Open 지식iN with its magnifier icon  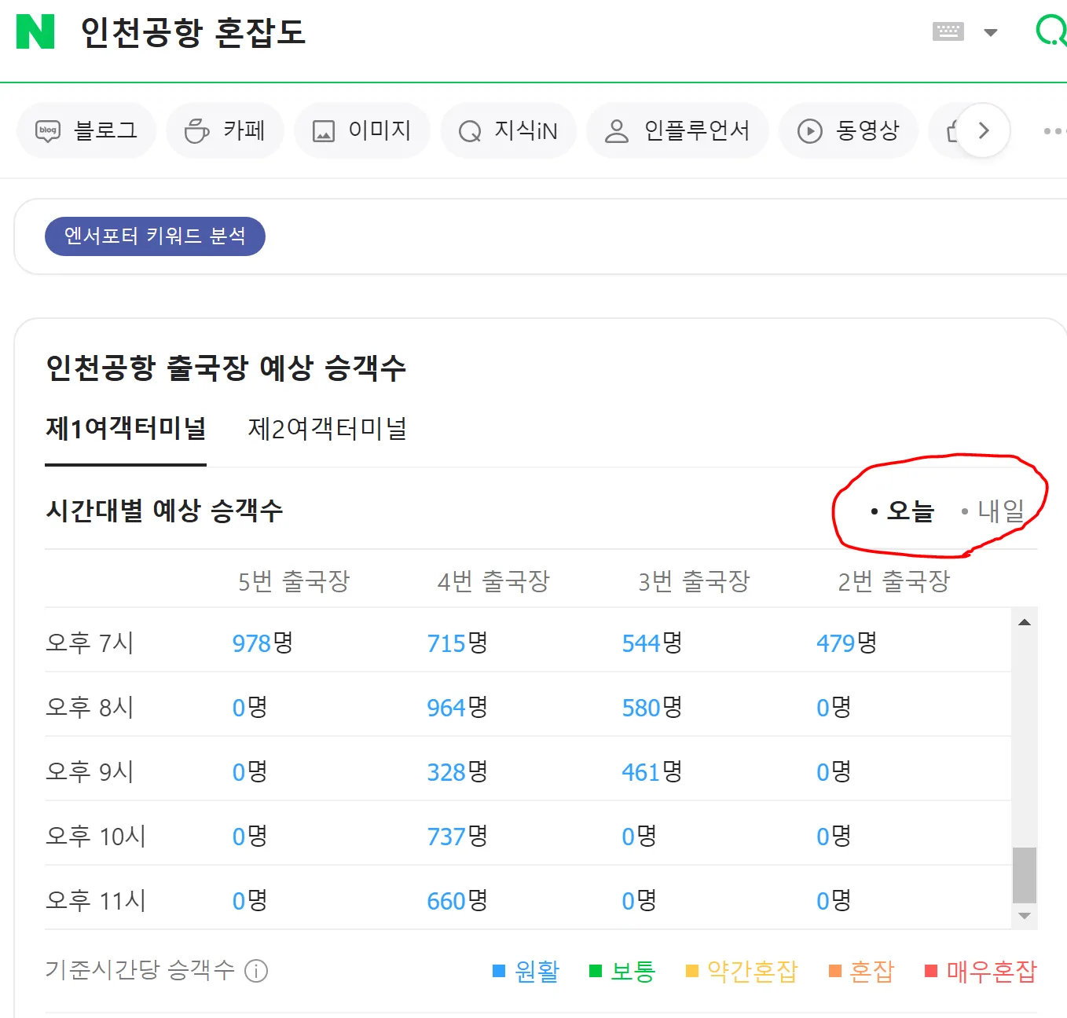(x=469, y=130)
